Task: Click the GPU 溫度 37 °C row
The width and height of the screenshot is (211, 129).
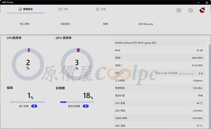Action: point(159,126)
